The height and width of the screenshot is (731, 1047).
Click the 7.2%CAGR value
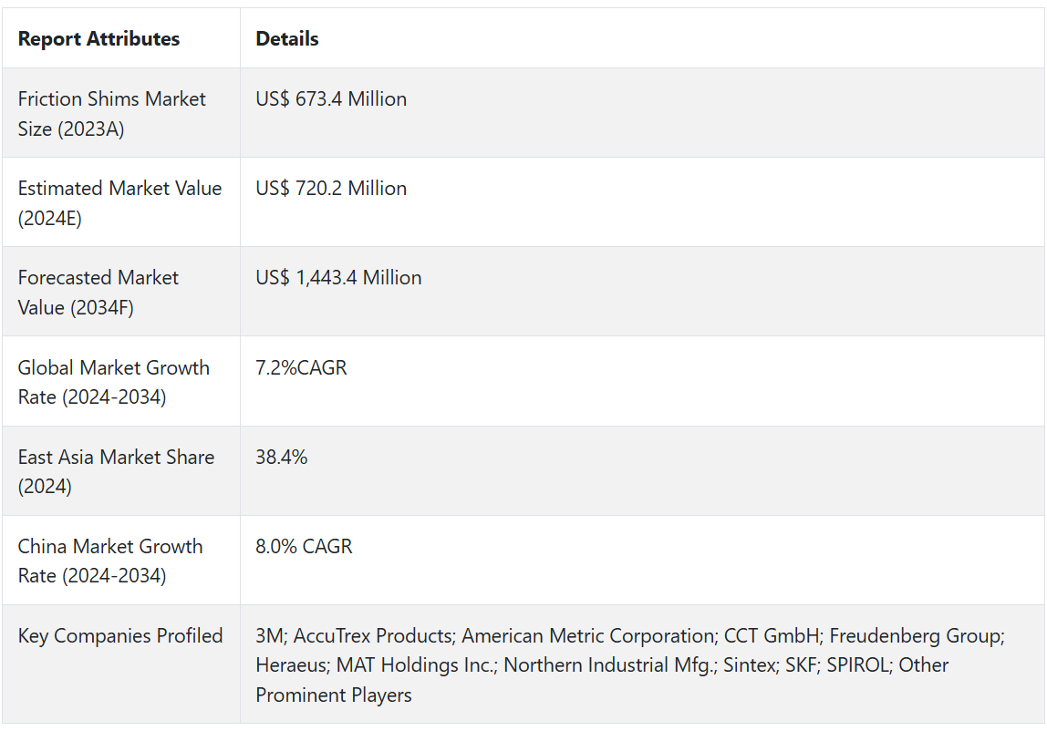point(301,368)
